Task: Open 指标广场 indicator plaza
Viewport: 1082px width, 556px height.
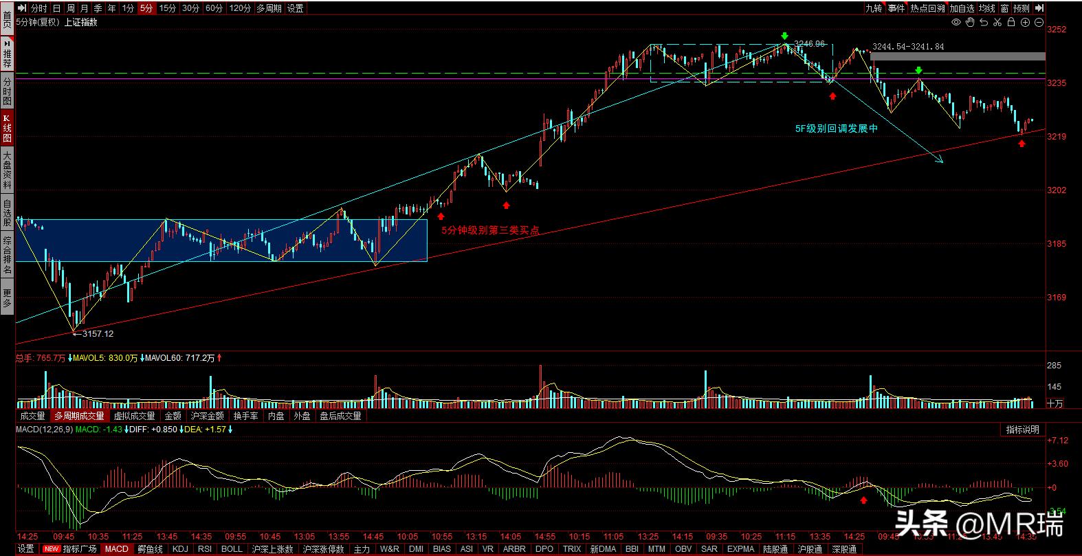Action: click(80, 549)
